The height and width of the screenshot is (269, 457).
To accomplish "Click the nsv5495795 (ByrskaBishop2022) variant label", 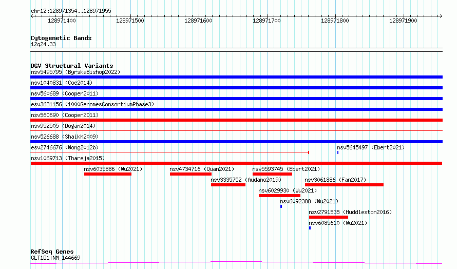I will 75,72.
